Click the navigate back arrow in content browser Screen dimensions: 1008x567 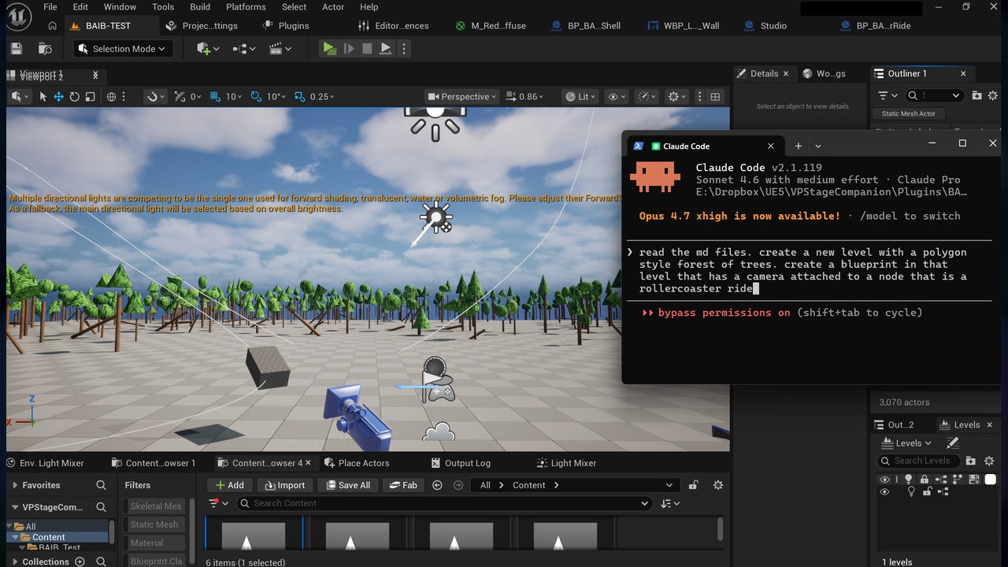pyautogui.click(x=438, y=485)
